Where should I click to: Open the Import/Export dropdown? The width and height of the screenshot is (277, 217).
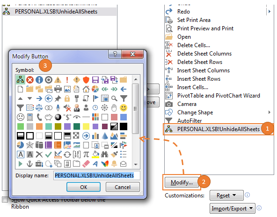coord(232,209)
